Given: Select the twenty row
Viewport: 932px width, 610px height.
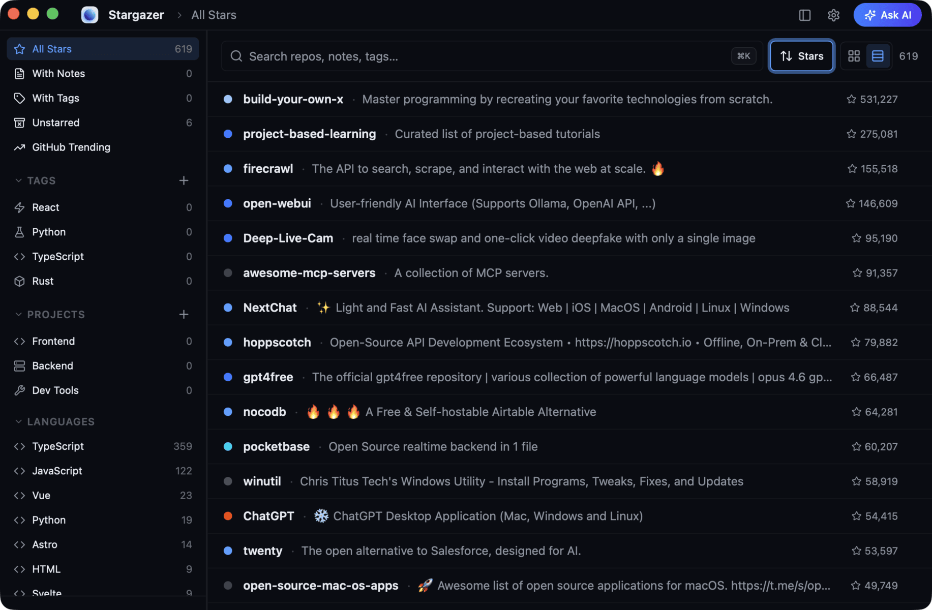Looking at the screenshot, I should [569, 551].
